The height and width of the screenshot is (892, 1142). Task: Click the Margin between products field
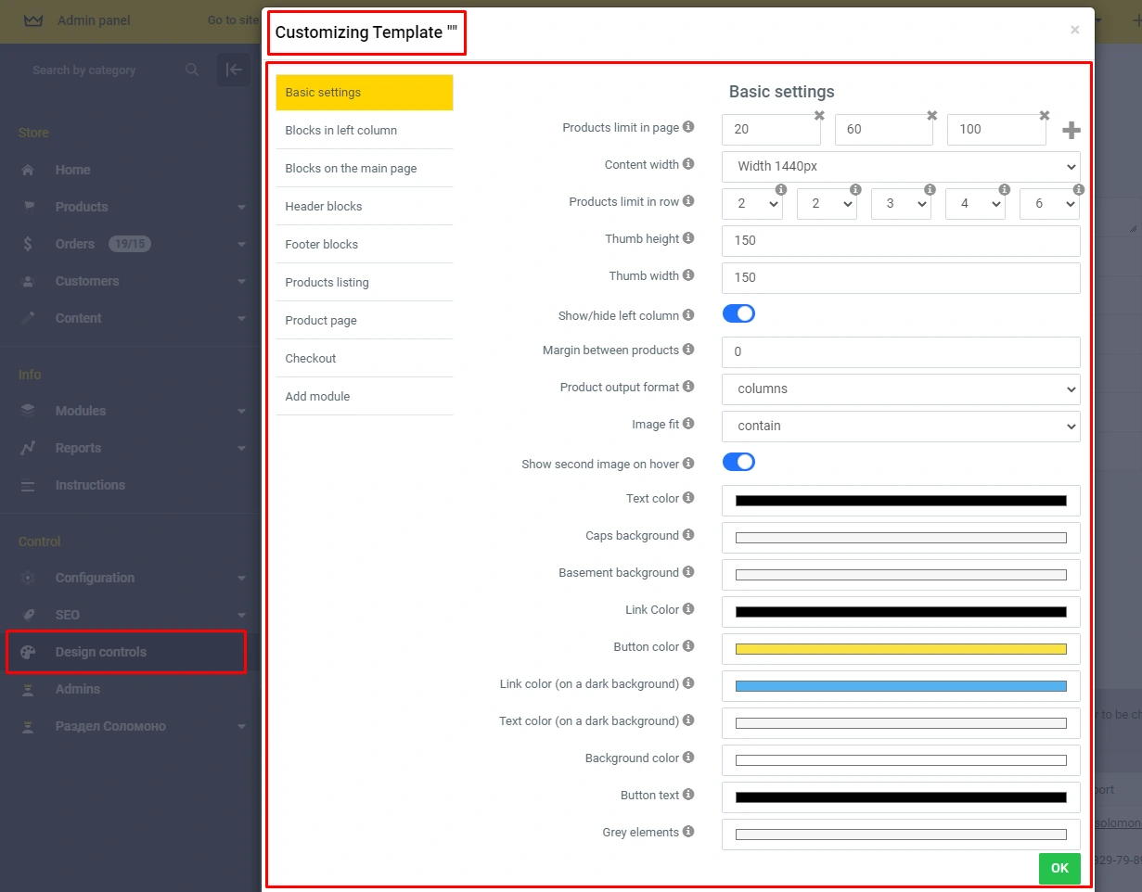pyautogui.click(x=900, y=352)
